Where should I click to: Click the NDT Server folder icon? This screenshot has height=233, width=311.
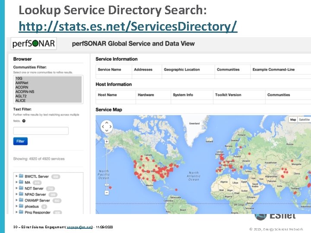click(x=21, y=188)
